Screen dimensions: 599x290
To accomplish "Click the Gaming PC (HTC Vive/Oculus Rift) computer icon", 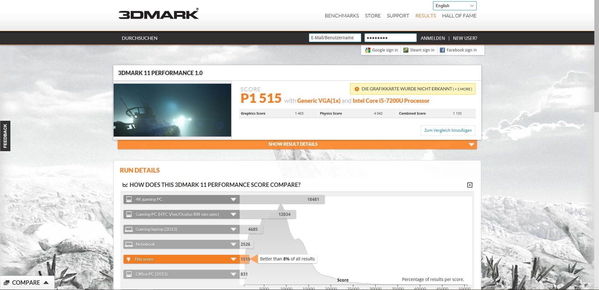I will [x=129, y=214].
